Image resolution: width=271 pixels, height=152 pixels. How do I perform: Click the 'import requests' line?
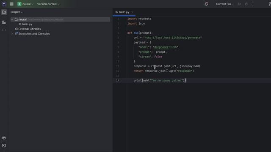139,19
